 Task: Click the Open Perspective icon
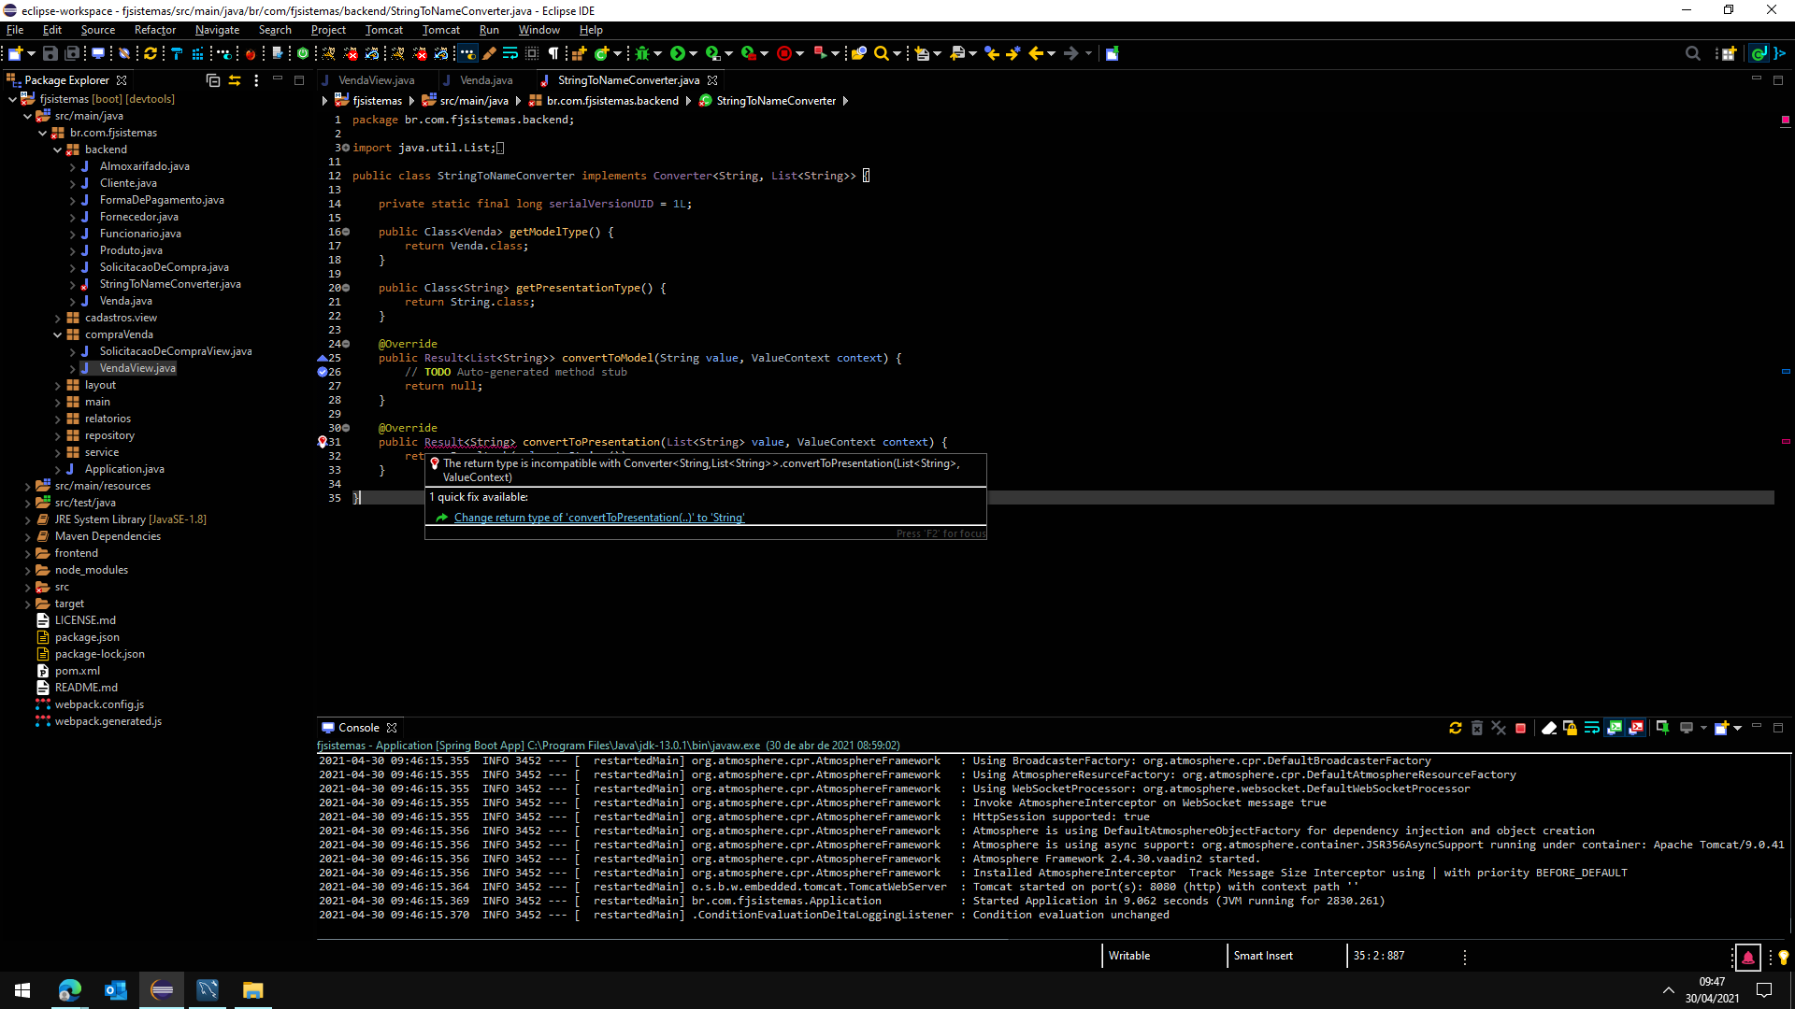click(1729, 54)
